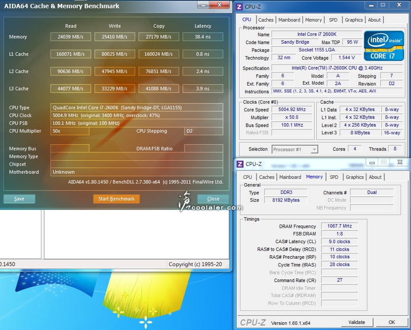This screenshot has width=411, height=330.
Task: Open About tab in lower CPU-Z window
Action: tap(375, 177)
